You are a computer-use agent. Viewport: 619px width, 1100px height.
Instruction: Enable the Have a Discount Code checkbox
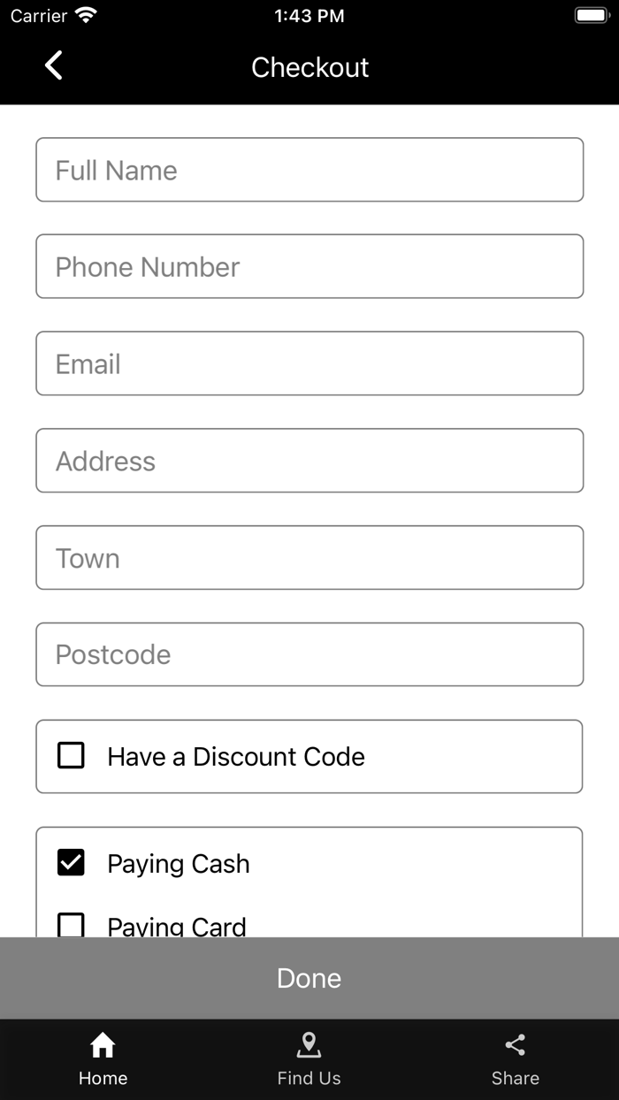(x=71, y=756)
